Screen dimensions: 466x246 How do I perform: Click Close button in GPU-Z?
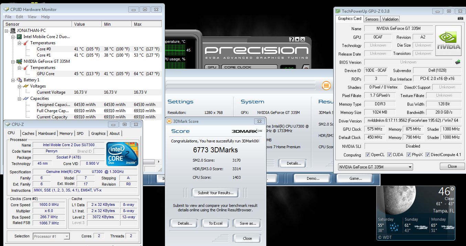[452, 166]
